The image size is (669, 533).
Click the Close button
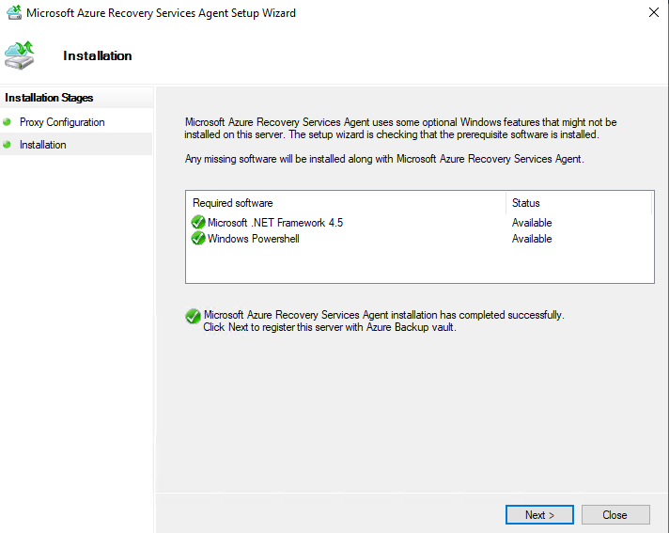(x=615, y=514)
